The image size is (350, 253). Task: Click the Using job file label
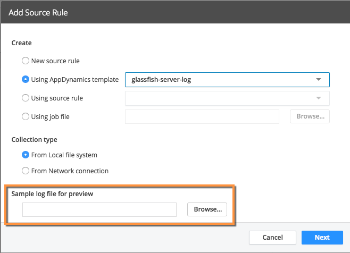pos(50,117)
